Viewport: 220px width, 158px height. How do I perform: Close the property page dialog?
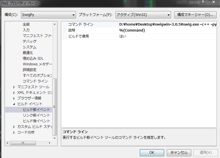coord(213,2)
